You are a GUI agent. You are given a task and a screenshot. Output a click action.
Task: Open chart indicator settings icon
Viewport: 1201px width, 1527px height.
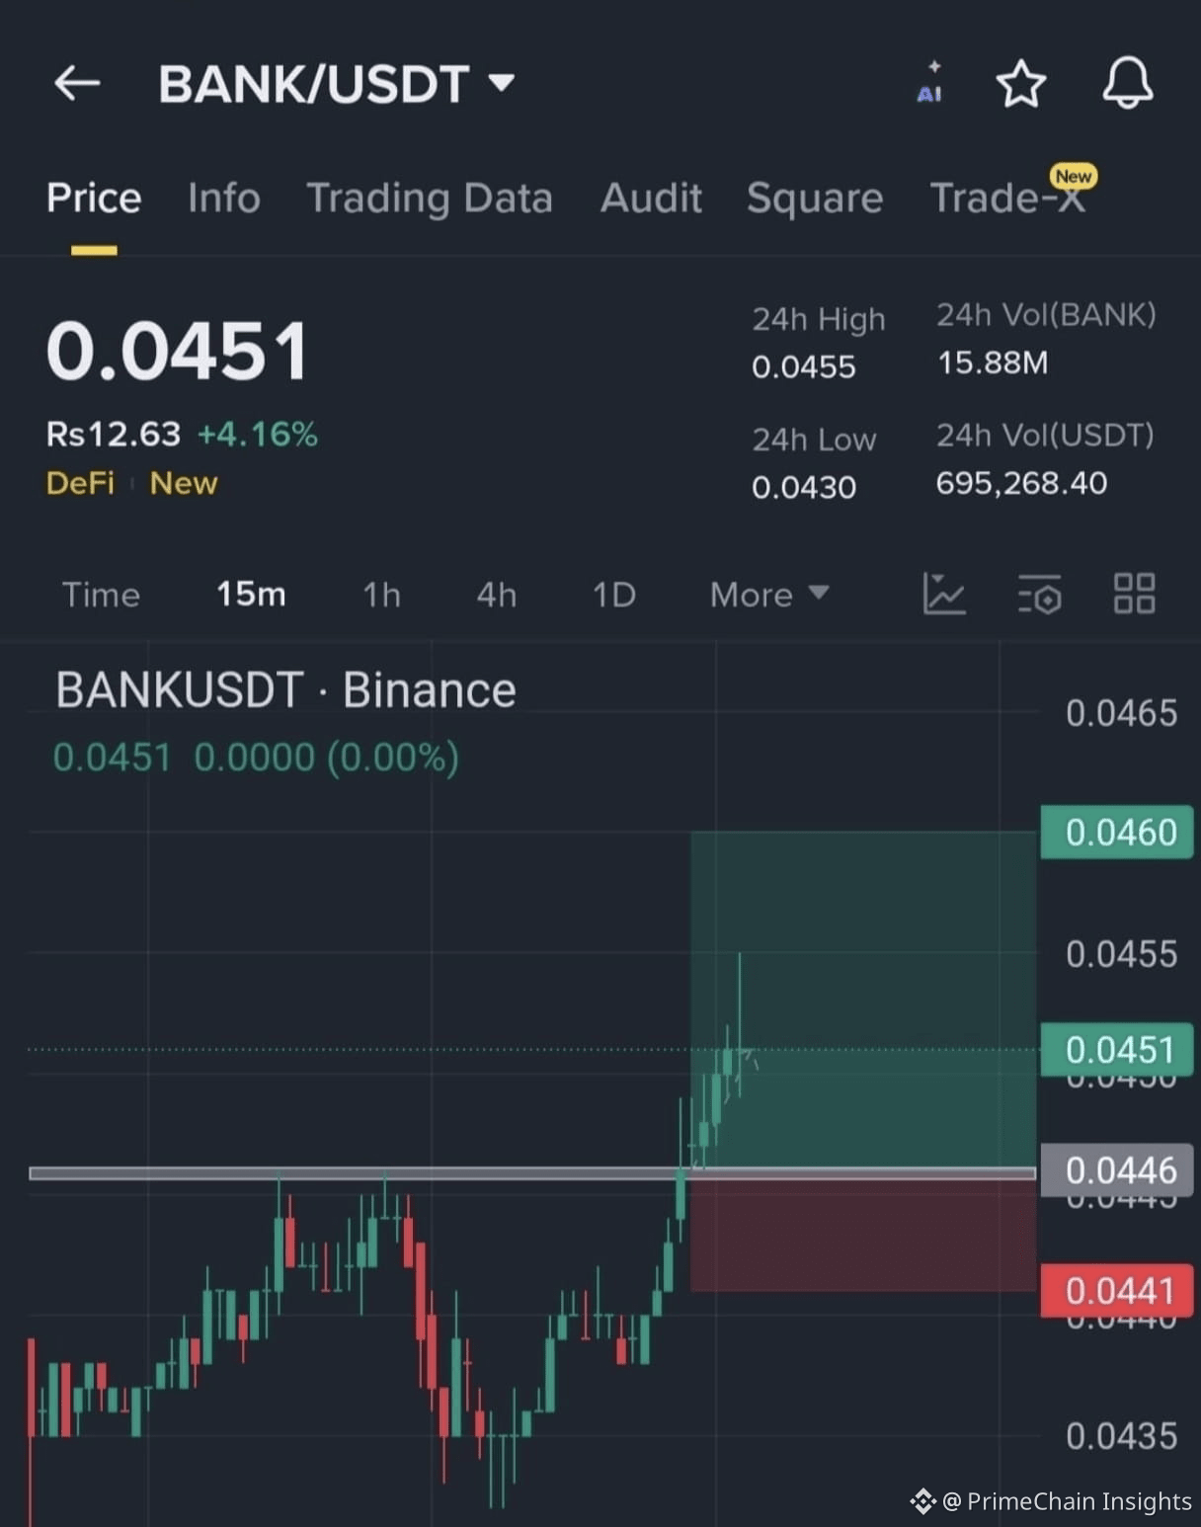(1039, 594)
